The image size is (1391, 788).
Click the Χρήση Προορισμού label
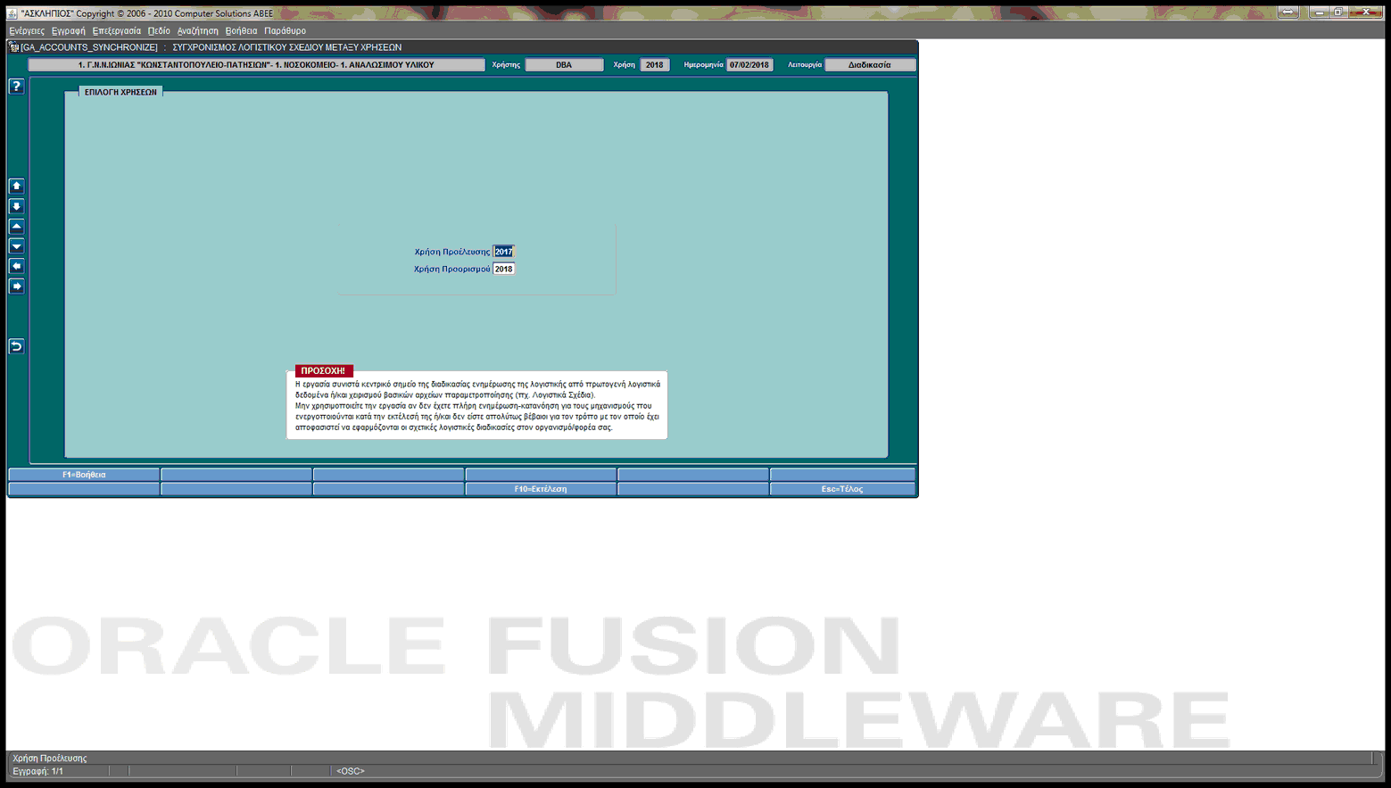pyautogui.click(x=451, y=269)
